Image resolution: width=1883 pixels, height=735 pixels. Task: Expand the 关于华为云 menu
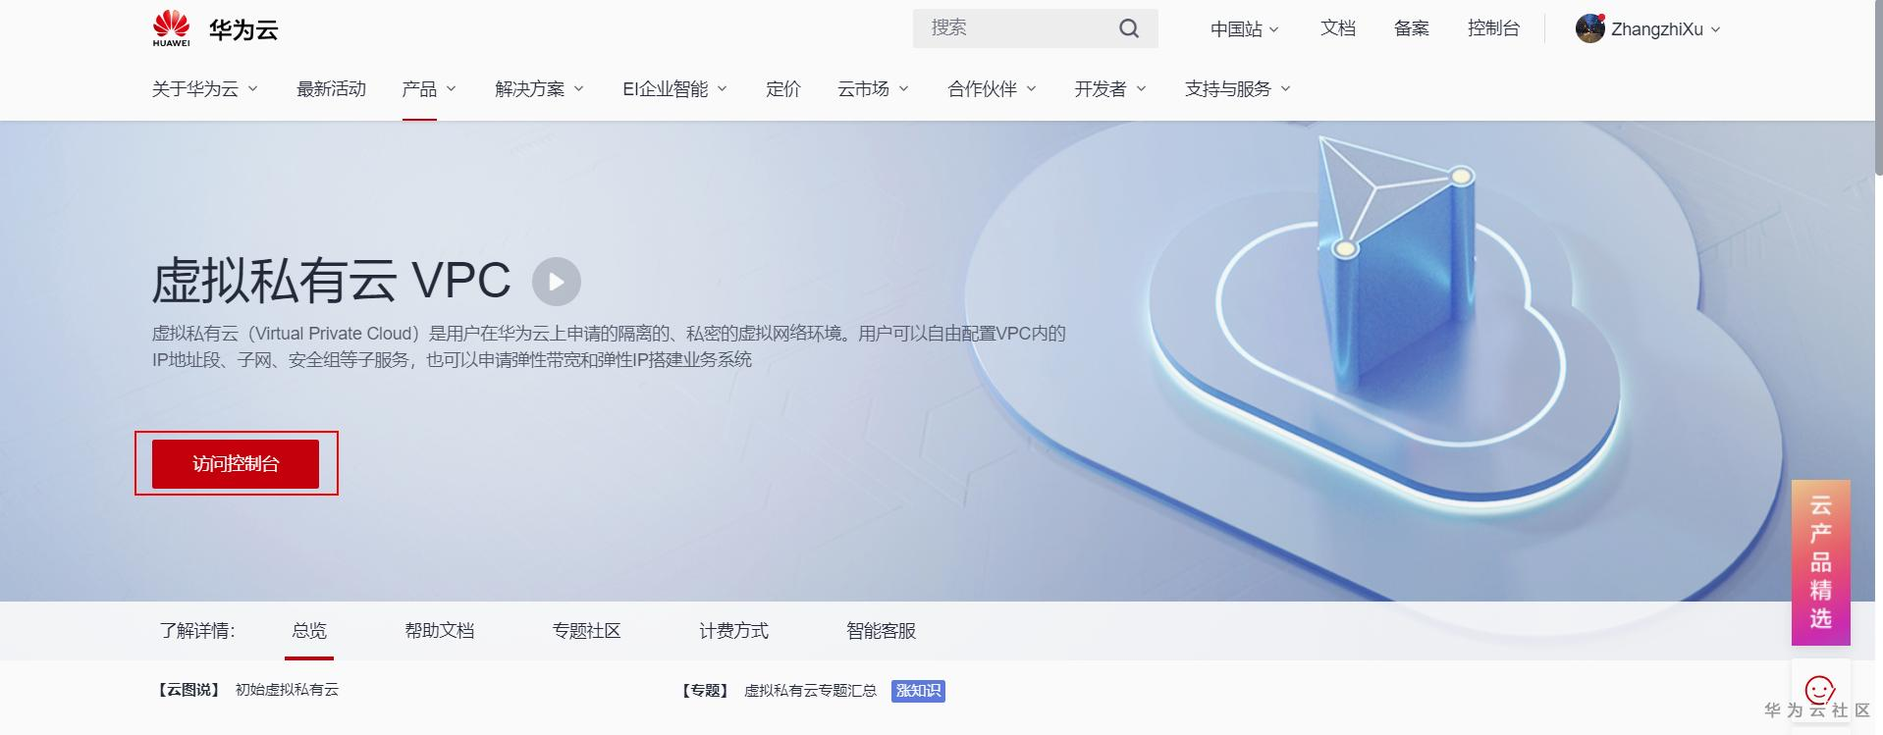click(x=205, y=89)
